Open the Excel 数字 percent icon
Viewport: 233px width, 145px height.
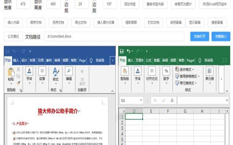[166, 71]
